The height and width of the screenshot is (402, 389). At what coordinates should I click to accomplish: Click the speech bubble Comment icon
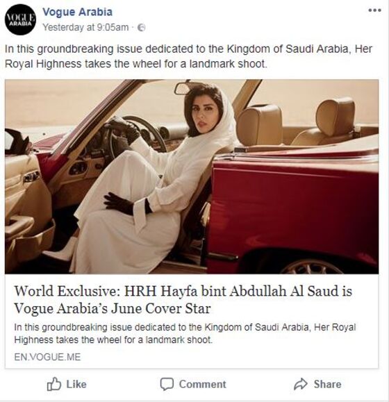point(167,384)
